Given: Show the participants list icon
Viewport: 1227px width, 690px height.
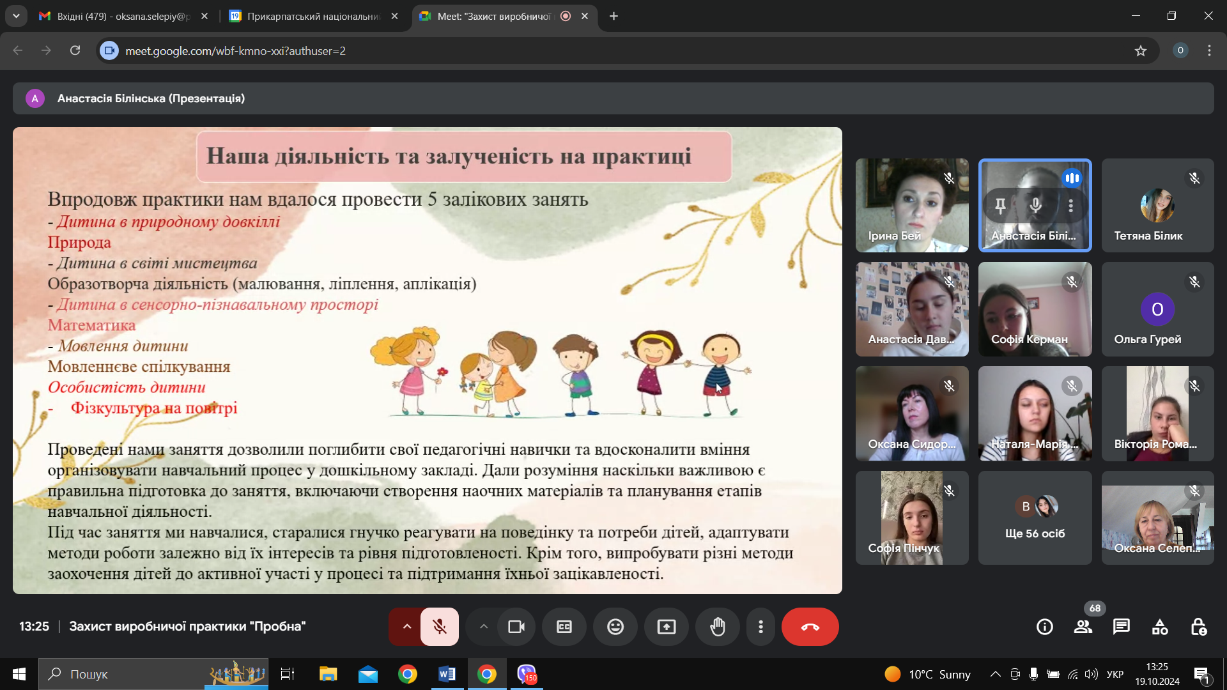Looking at the screenshot, I should tap(1083, 627).
